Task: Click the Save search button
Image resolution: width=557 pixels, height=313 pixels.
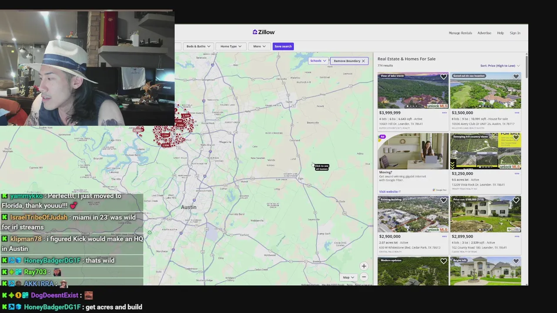Action: (283, 46)
